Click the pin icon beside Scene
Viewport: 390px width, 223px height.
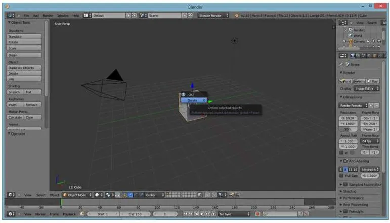tap(341, 64)
